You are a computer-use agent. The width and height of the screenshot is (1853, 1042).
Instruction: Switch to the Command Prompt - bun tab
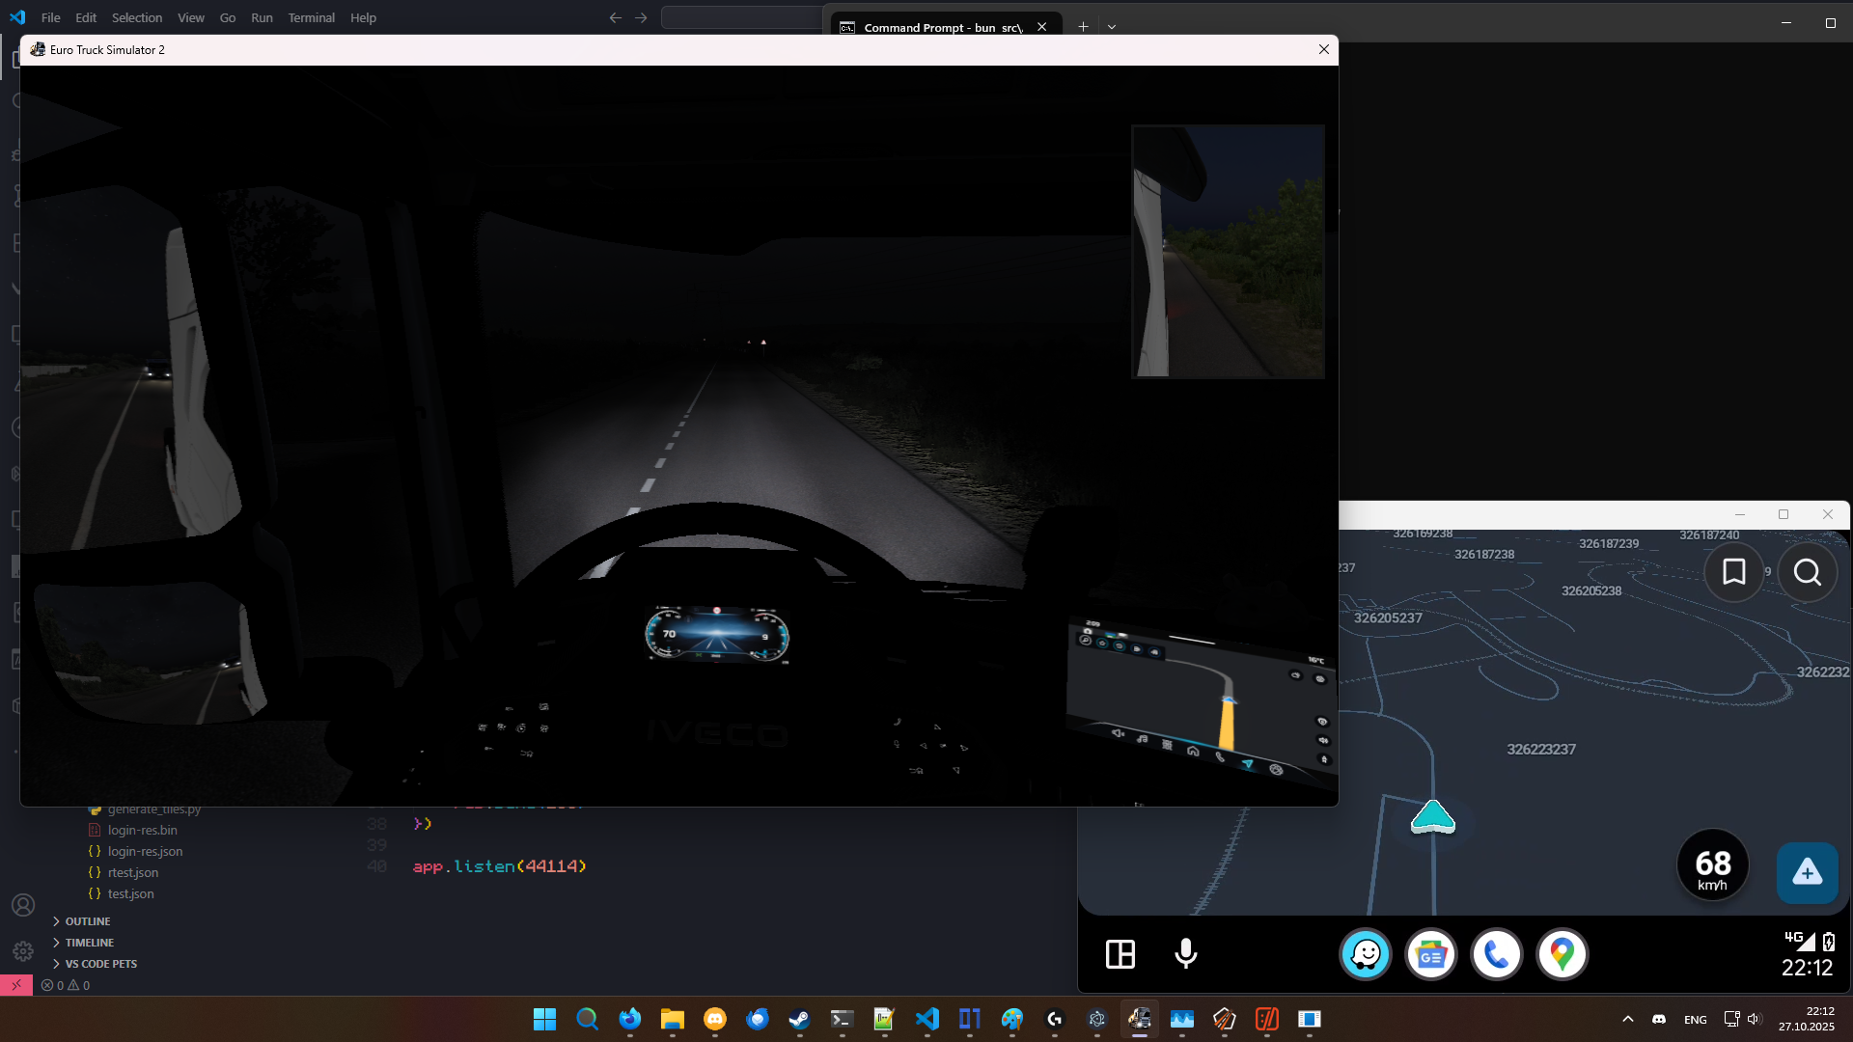point(941,27)
